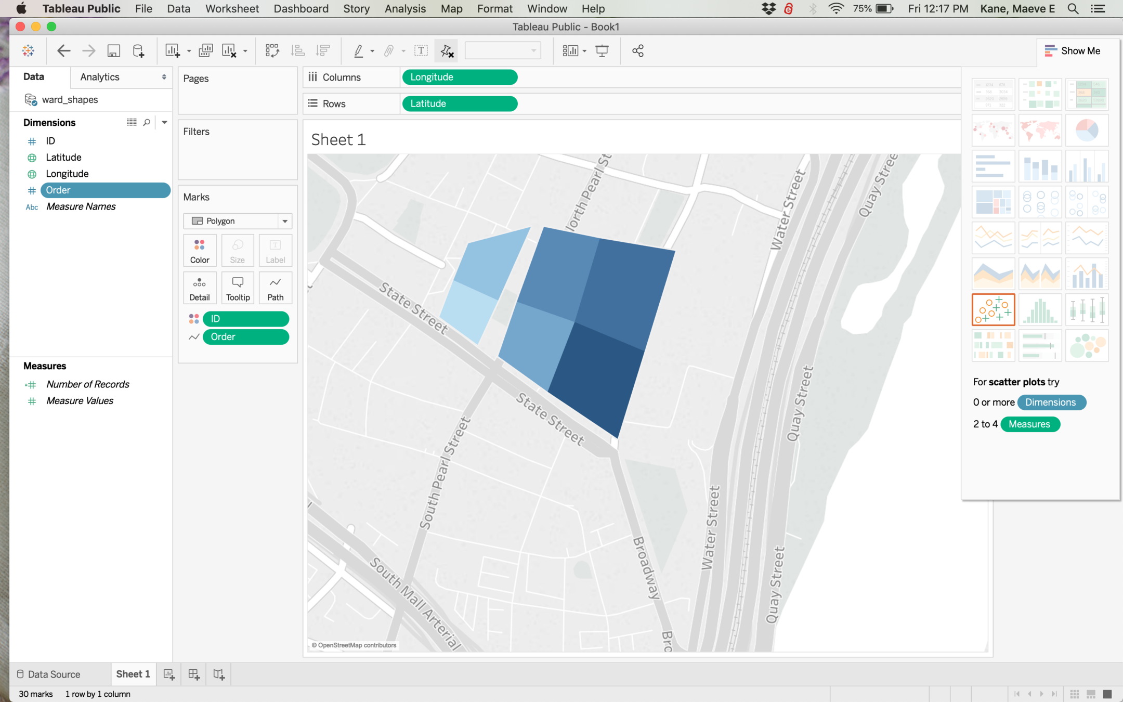Viewport: 1123px width, 702px height.
Task: Open the Polygon mark type dropdown
Action: coord(285,221)
